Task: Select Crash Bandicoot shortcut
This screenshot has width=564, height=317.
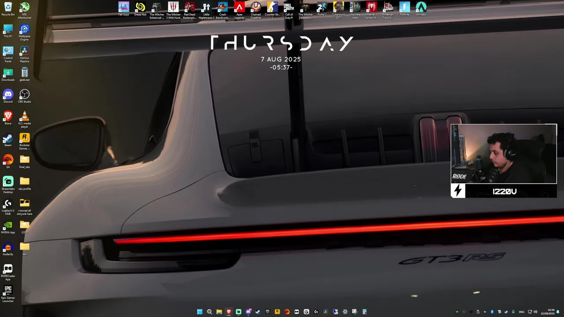Action: 223,11
